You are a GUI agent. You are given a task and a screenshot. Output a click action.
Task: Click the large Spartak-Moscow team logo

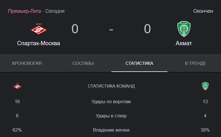(x=39, y=29)
